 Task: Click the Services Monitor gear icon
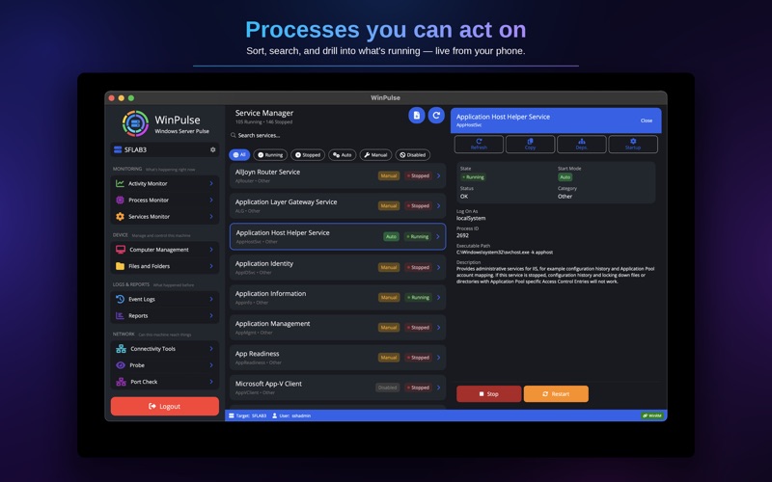tap(120, 216)
